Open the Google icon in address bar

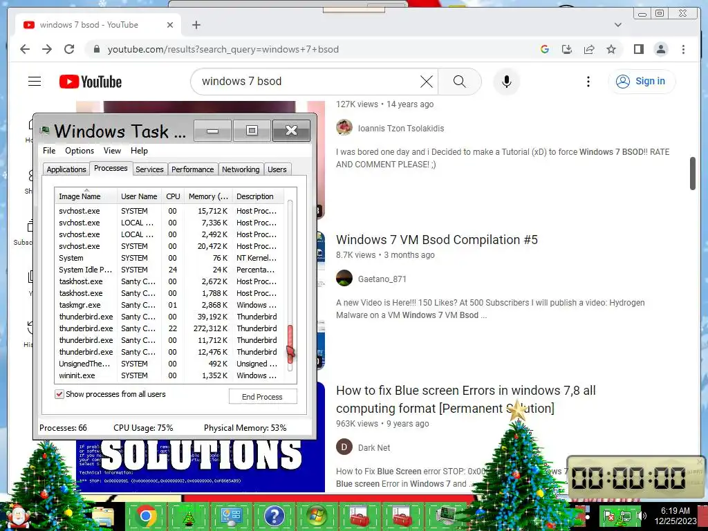[x=545, y=49]
